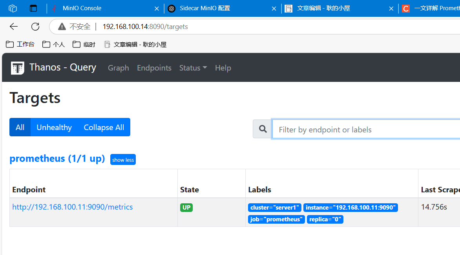460x255 pixels.
Task: Click Collapse All button
Action: (104, 127)
